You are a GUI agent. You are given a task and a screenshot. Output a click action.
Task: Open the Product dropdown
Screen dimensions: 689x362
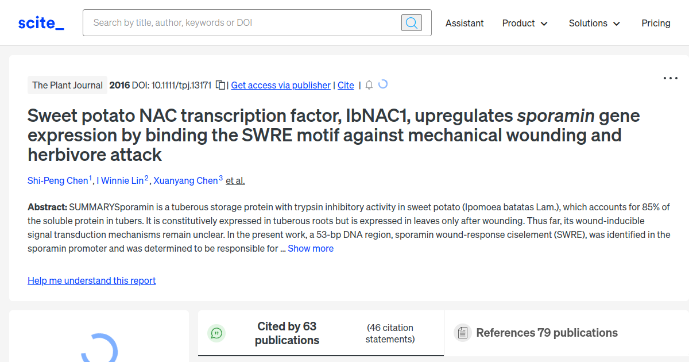pos(524,23)
